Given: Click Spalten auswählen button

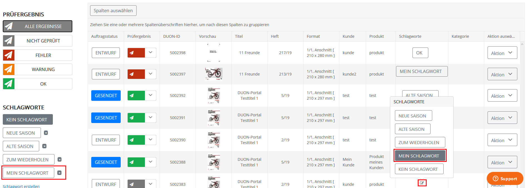Looking at the screenshot, I should point(113,11).
